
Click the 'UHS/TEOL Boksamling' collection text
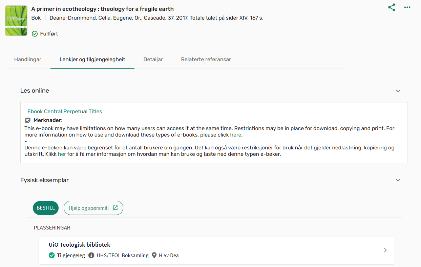pyautogui.click(x=123, y=256)
